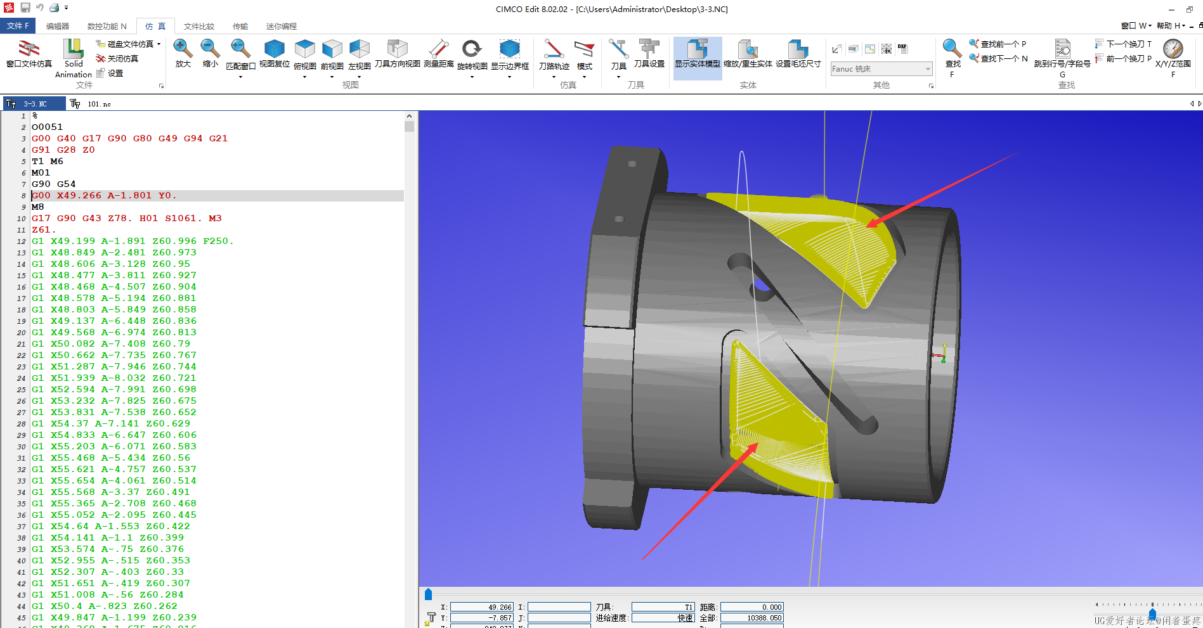Click the X coordinate field 49.266

click(482, 606)
